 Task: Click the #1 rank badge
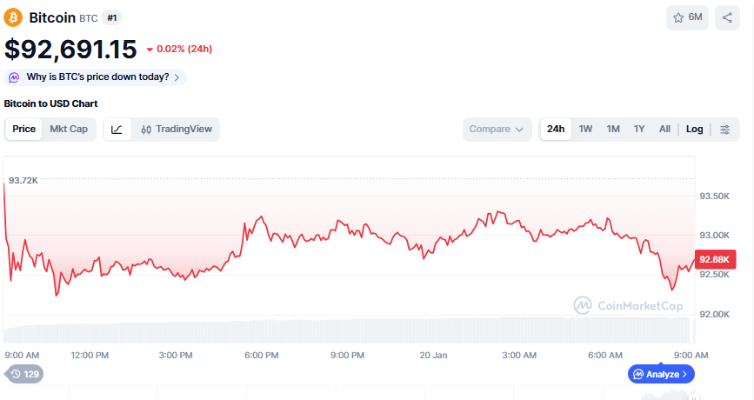[x=111, y=17]
